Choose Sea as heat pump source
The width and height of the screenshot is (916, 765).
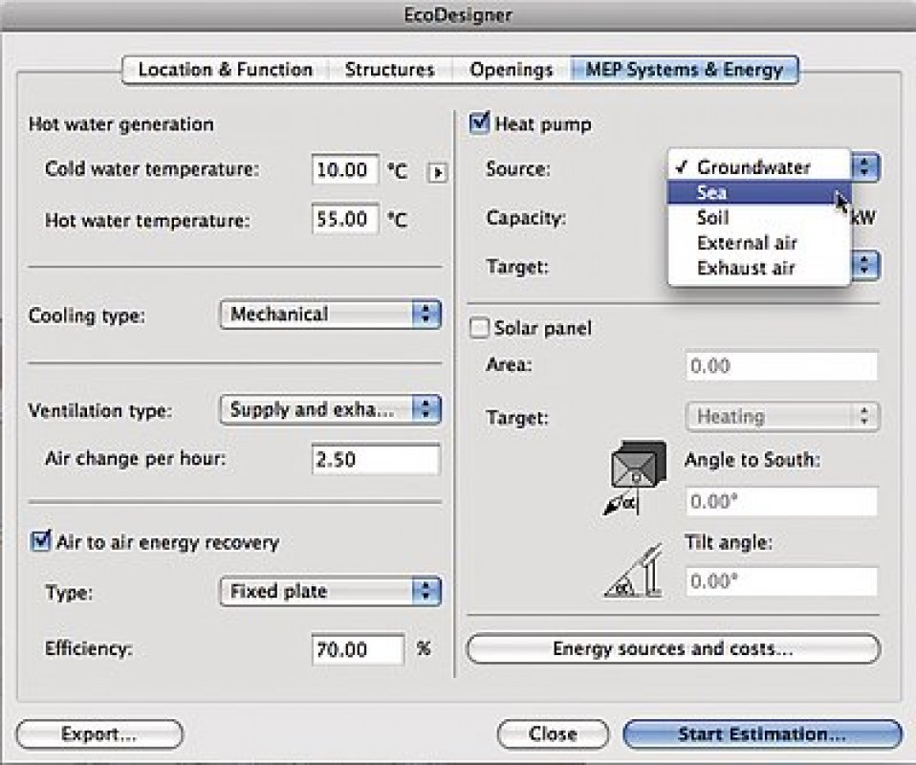[759, 192]
